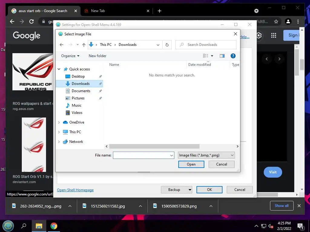Select Desktop in navigation pane
310x232 pixels.
78,76
